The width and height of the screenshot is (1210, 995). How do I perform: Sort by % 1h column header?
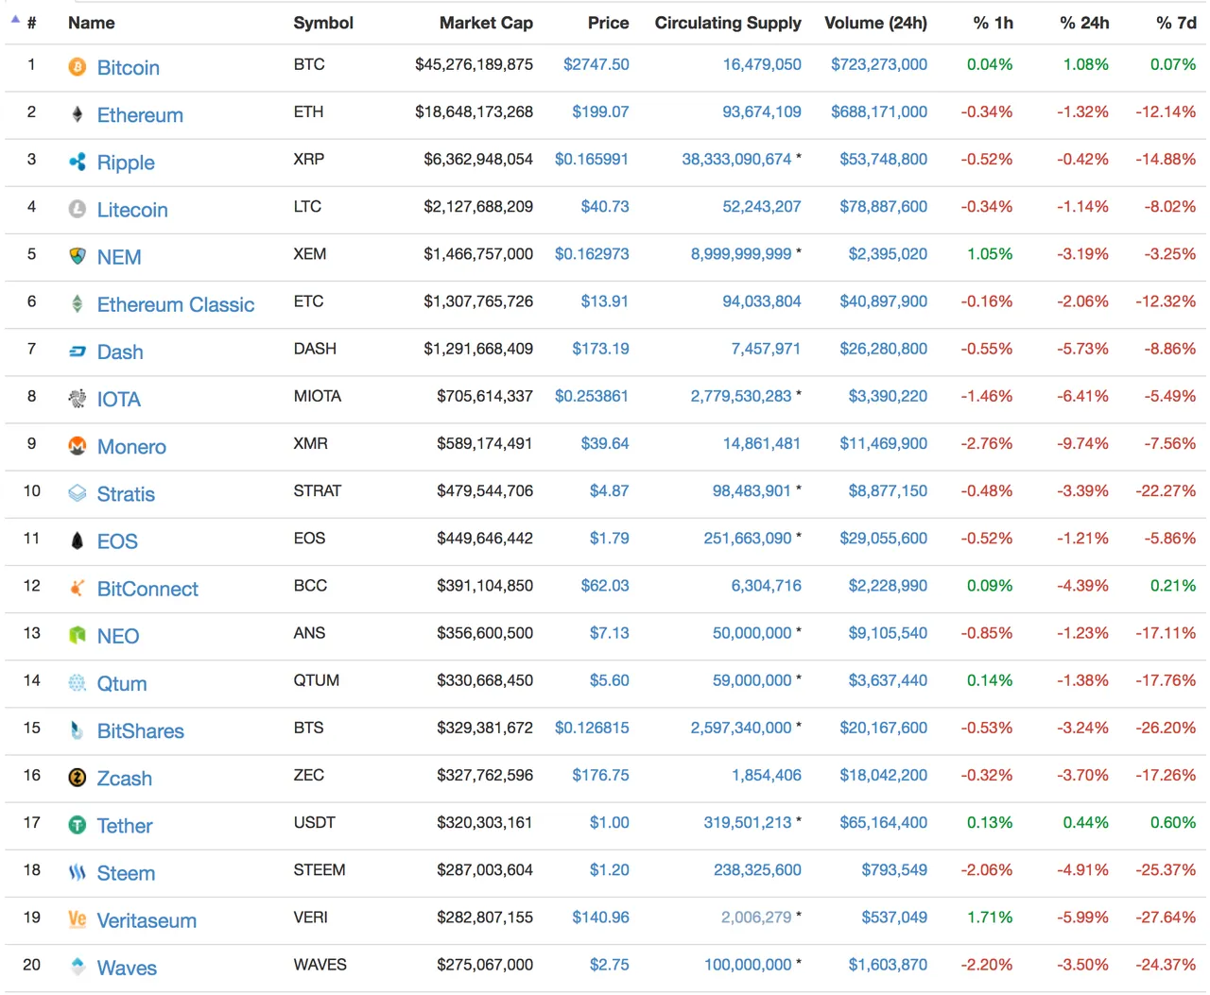pos(993,23)
